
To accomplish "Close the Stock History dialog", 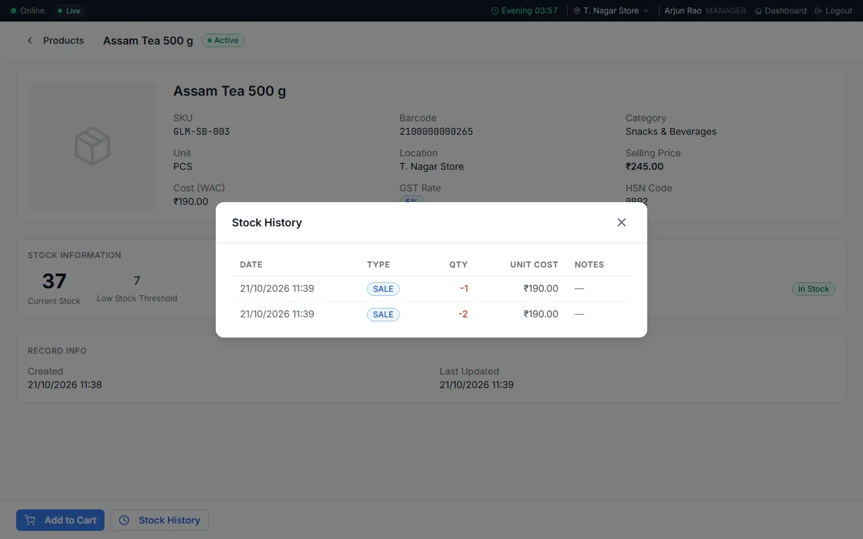I will click(x=622, y=222).
